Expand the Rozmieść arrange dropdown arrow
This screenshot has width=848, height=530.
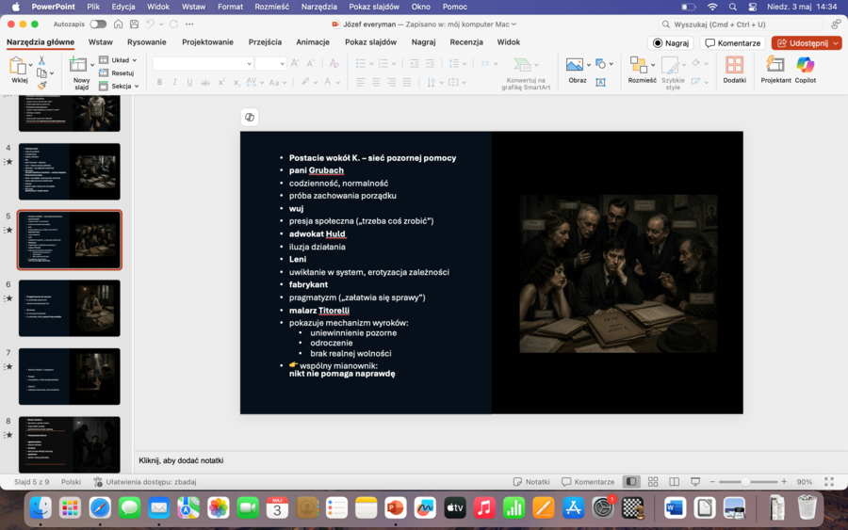[x=653, y=64]
